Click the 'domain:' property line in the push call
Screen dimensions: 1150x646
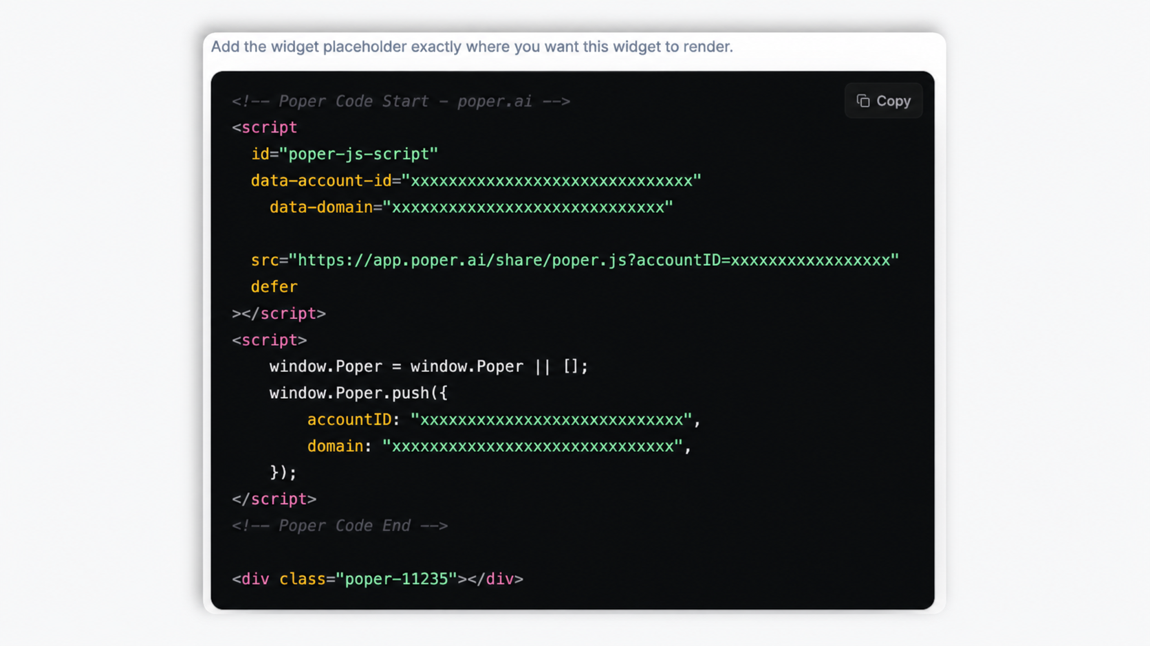[x=499, y=447]
